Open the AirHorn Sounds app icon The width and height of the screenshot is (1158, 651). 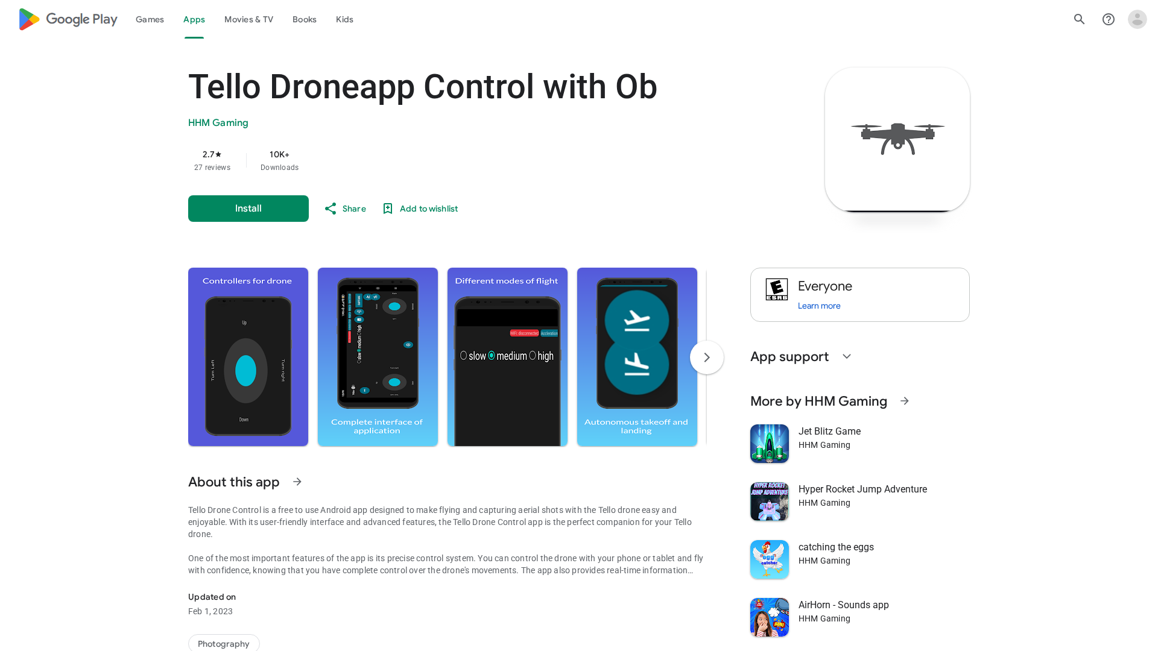pos(769,617)
